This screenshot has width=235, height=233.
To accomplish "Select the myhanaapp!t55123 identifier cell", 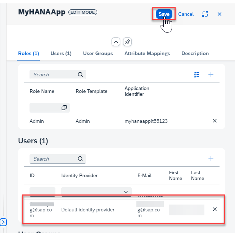I will coord(146,121).
